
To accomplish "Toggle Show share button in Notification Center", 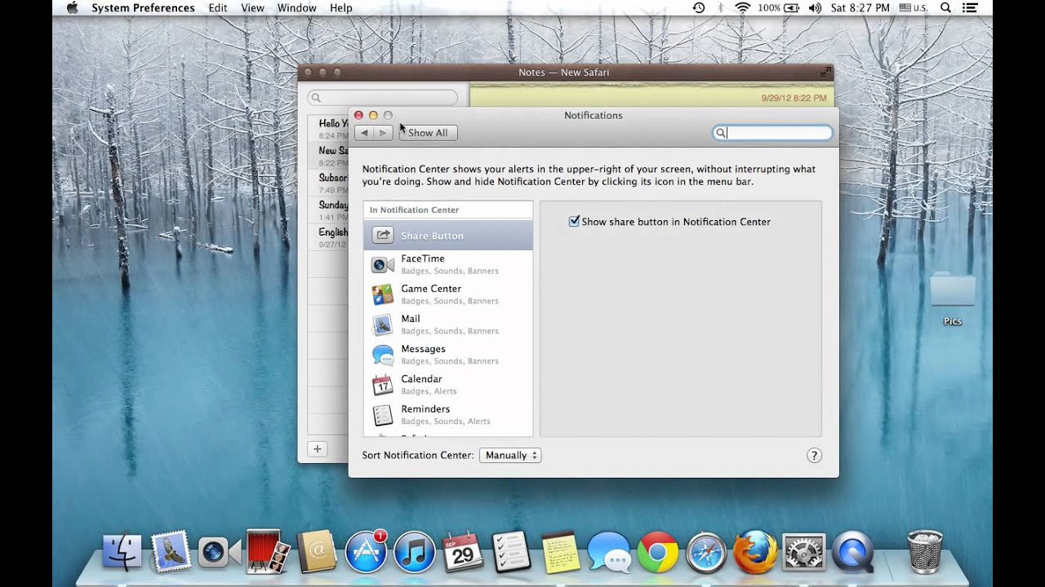I will click(574, 221).
